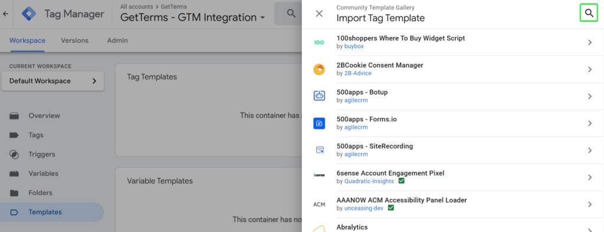Open the Variables sidebar item
The image size is (604, 232).
(x=43, y=174)
